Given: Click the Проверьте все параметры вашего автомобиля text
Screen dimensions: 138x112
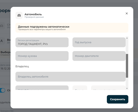Looking at the screenshot, I should point(42,30).
